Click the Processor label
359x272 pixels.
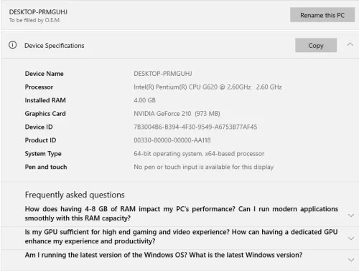click(39, 87)
